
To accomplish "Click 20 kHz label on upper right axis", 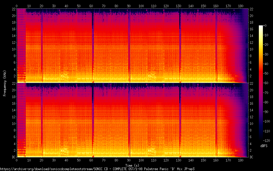I will pyautogui.click(x=252, y=16).
